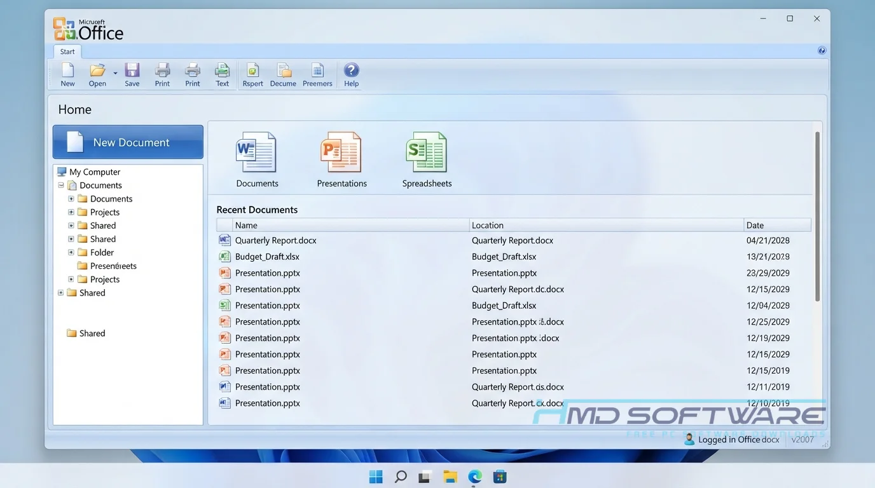The image size is (875, 488).
Task: Sort by the Name column header
Action: point(350,225)
